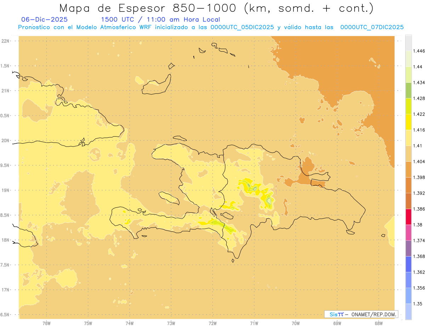Image resolution: width=425 pixels, height=328 pixels.
Task: Pick the red legend swatch between 1.38 and 1.386
Action: click(408, 217)
